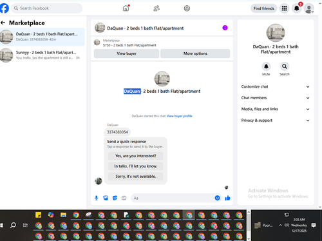The width and height of the screenshot is (322, 241).
Task: Select DaQuan conversation in Marketplace list
Action: 43,37
